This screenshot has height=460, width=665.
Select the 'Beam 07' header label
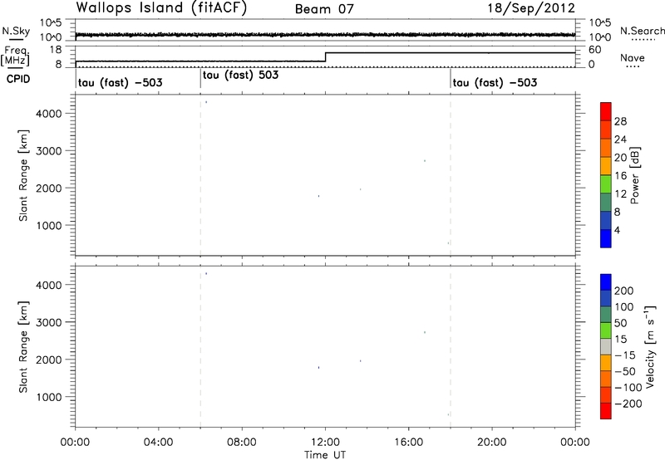324,9
